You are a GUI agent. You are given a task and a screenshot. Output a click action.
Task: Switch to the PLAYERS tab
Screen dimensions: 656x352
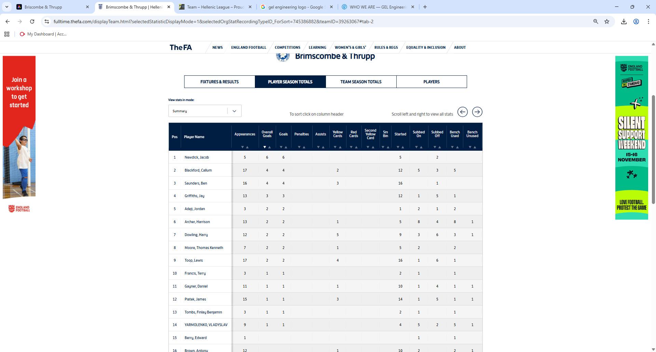pyautogui.click(x=432, y=82)
